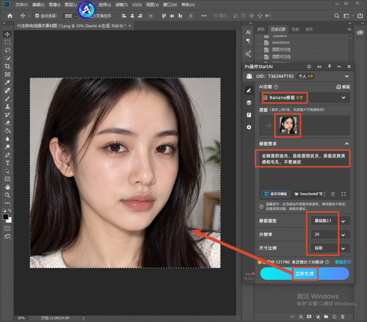Click the Home icon in options bar
Screen dimensions: 367x322
[10, 16]
